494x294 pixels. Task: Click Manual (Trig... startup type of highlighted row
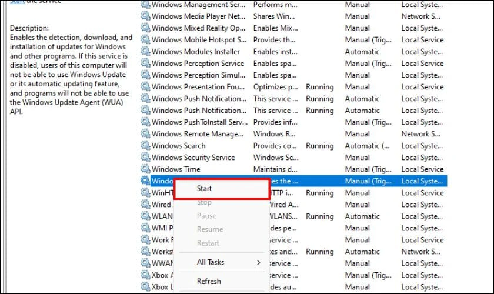point(368,181)
